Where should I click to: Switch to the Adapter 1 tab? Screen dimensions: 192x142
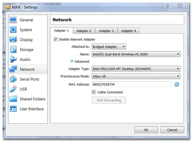coord(62,30)
